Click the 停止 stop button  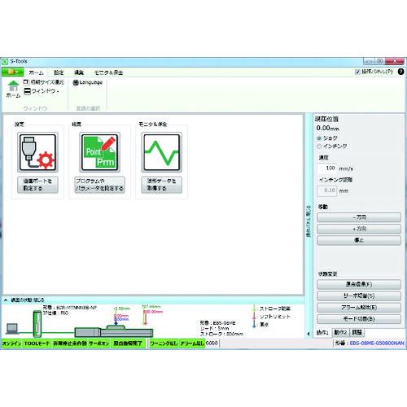[x=359, y=240]
